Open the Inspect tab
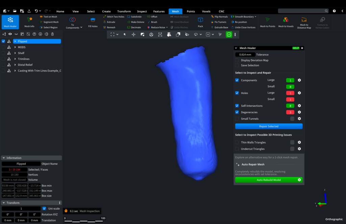This screenshot has width=346, height=224. click(142, 11)
